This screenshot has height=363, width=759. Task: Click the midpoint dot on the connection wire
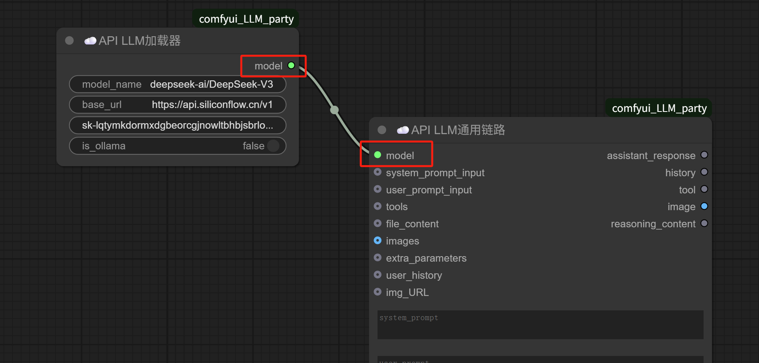click(335, 110)
